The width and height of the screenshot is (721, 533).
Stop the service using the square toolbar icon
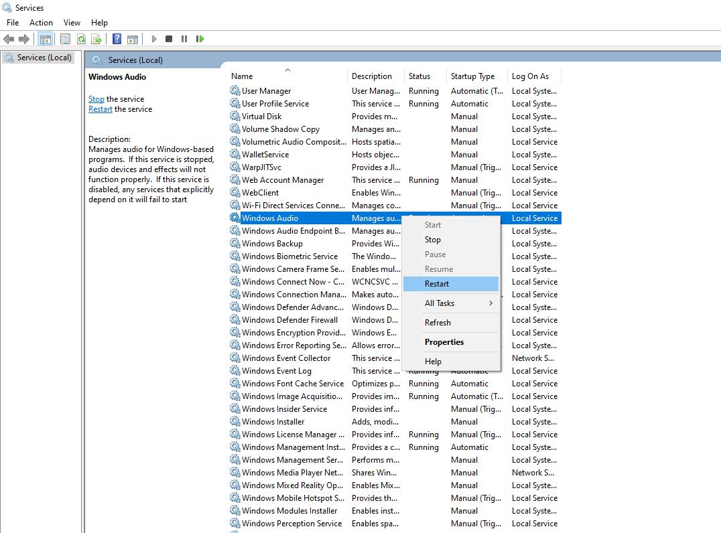point(168,38)
